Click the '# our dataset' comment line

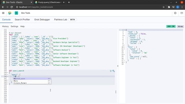click(x=15, y=33)
